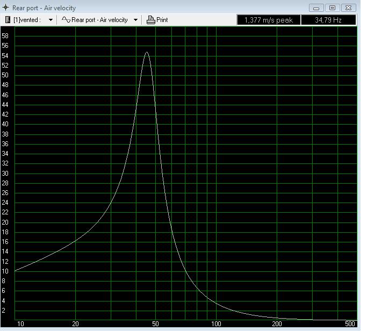Screen dimensions: 367x331
Task: Expand the Rear port - Air velocity dropdown arrow
Action: [136, 20]
